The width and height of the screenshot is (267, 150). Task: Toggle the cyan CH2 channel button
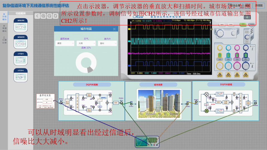tap(228, 55)
